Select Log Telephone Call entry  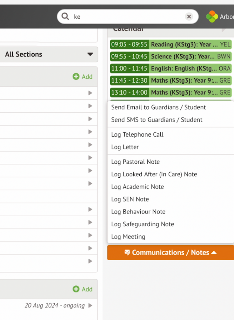click(137, 134)
